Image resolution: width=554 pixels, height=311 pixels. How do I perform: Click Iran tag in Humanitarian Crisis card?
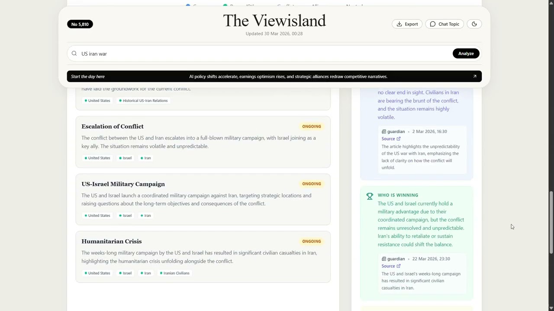pos(146,273)
